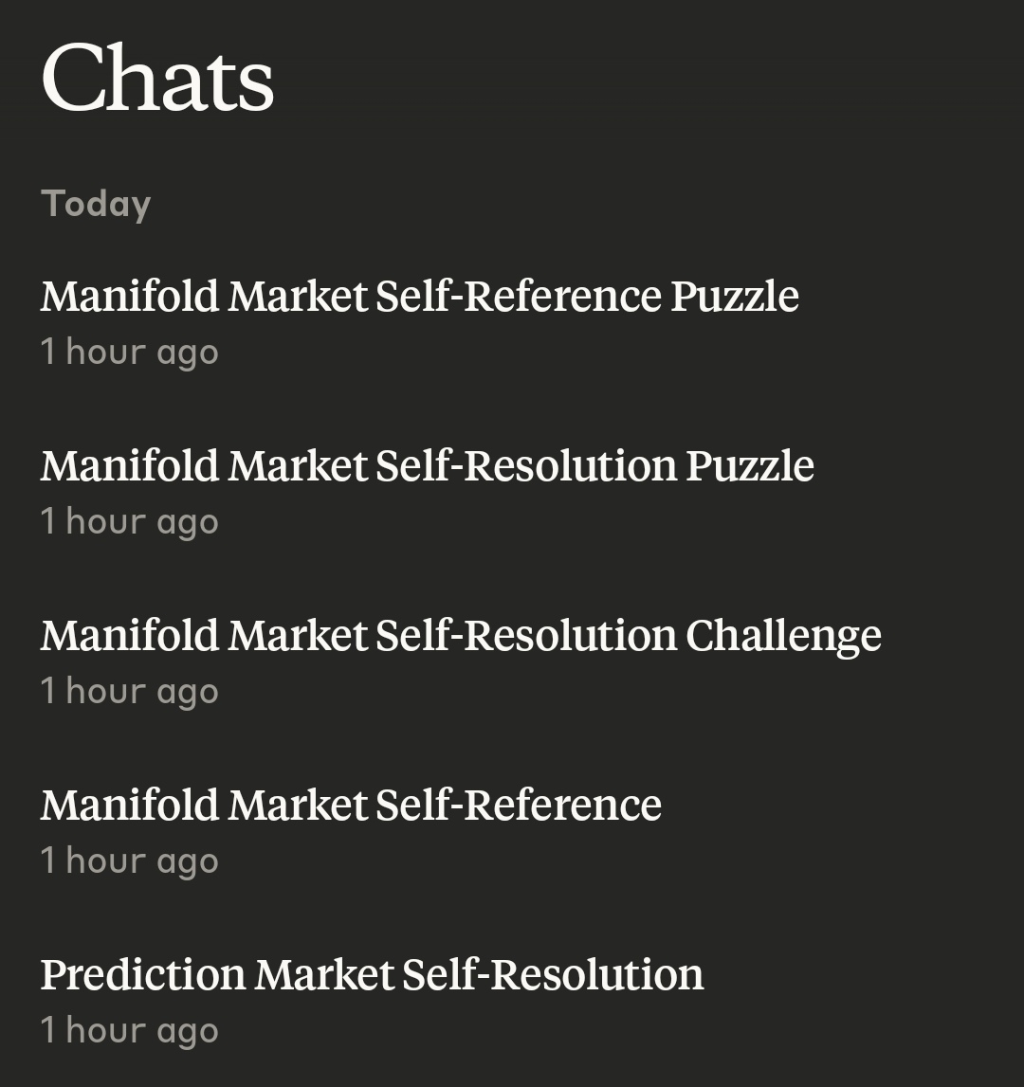1024x1087 pixels.
Task: Click timestamp under Manifold Market Self-Reference chat
Action: coord(130,861)
